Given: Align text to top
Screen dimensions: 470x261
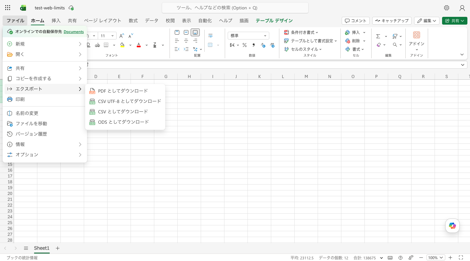Looking at the screenshot, I should coord(177,32).
